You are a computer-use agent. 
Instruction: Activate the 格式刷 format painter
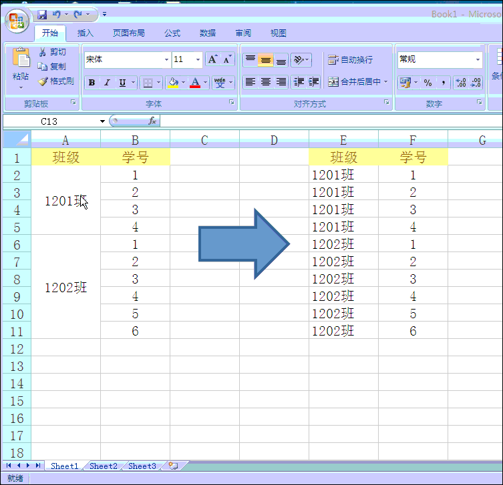point(56,81)
